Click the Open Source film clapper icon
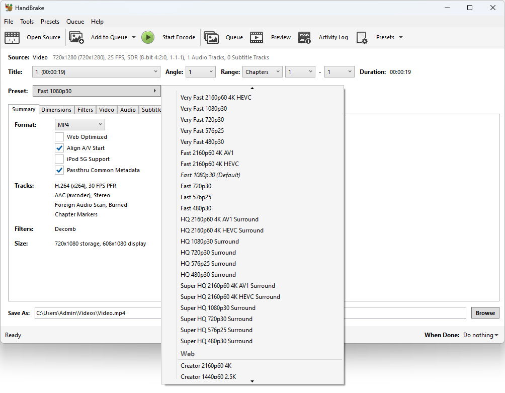The width and height of the screenshot is (505, 393). [12, 37]
